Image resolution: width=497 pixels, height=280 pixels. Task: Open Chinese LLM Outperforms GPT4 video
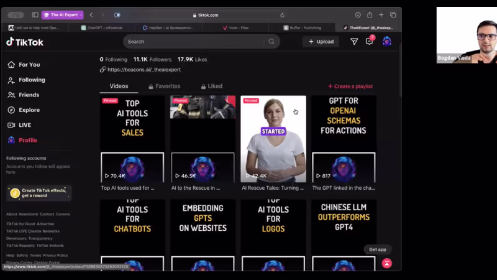[x=344, y=235]
